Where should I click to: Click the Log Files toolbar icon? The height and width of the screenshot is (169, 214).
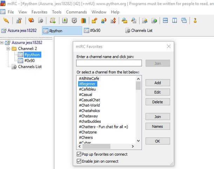134,21
